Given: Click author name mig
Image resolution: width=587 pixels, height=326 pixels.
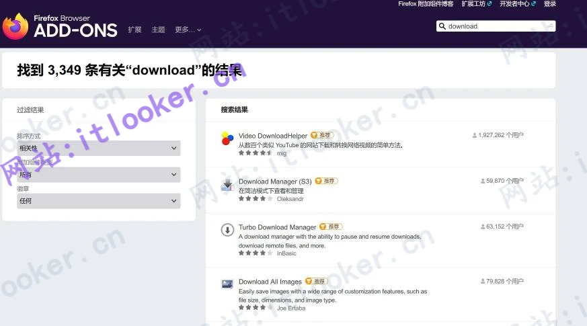Looking at the screenshot, I should click(x=282, y=153).
